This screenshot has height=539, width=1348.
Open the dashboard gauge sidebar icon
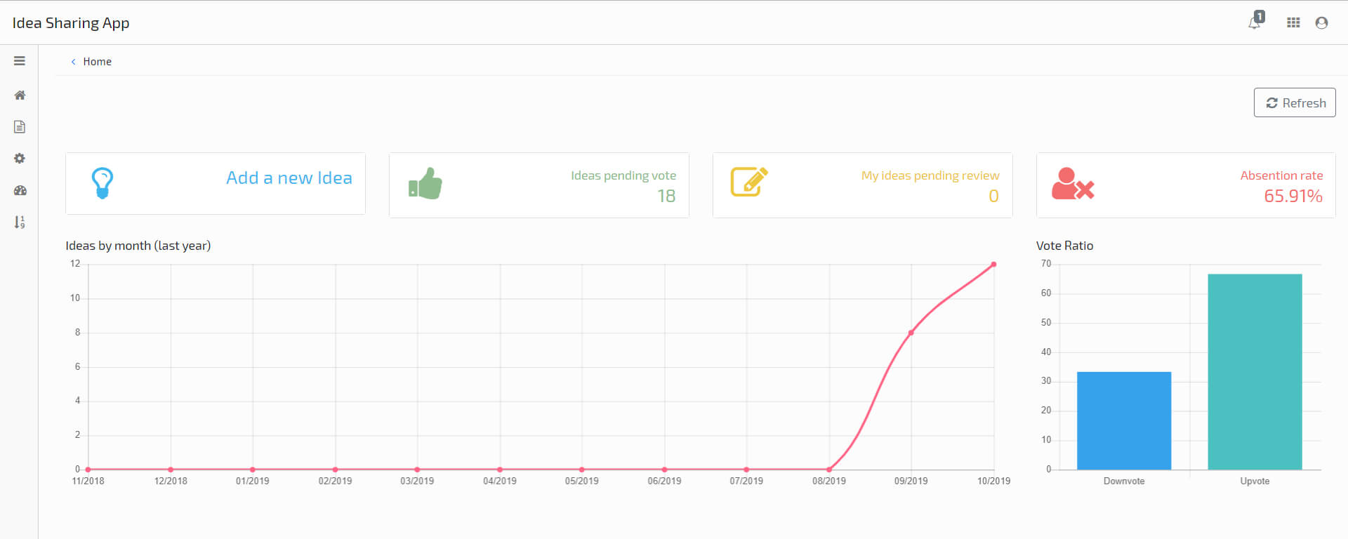pyautogui.click(x=20, y=190)
